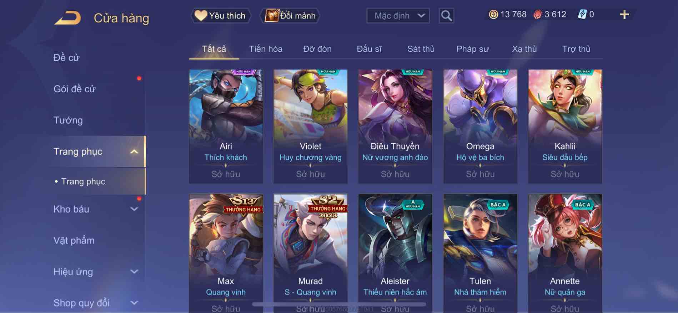Open Đổi mảnh fragment exchange chest
Image resolution: width=678 pixels, height=313 pixels.
[x=290, y=16]
